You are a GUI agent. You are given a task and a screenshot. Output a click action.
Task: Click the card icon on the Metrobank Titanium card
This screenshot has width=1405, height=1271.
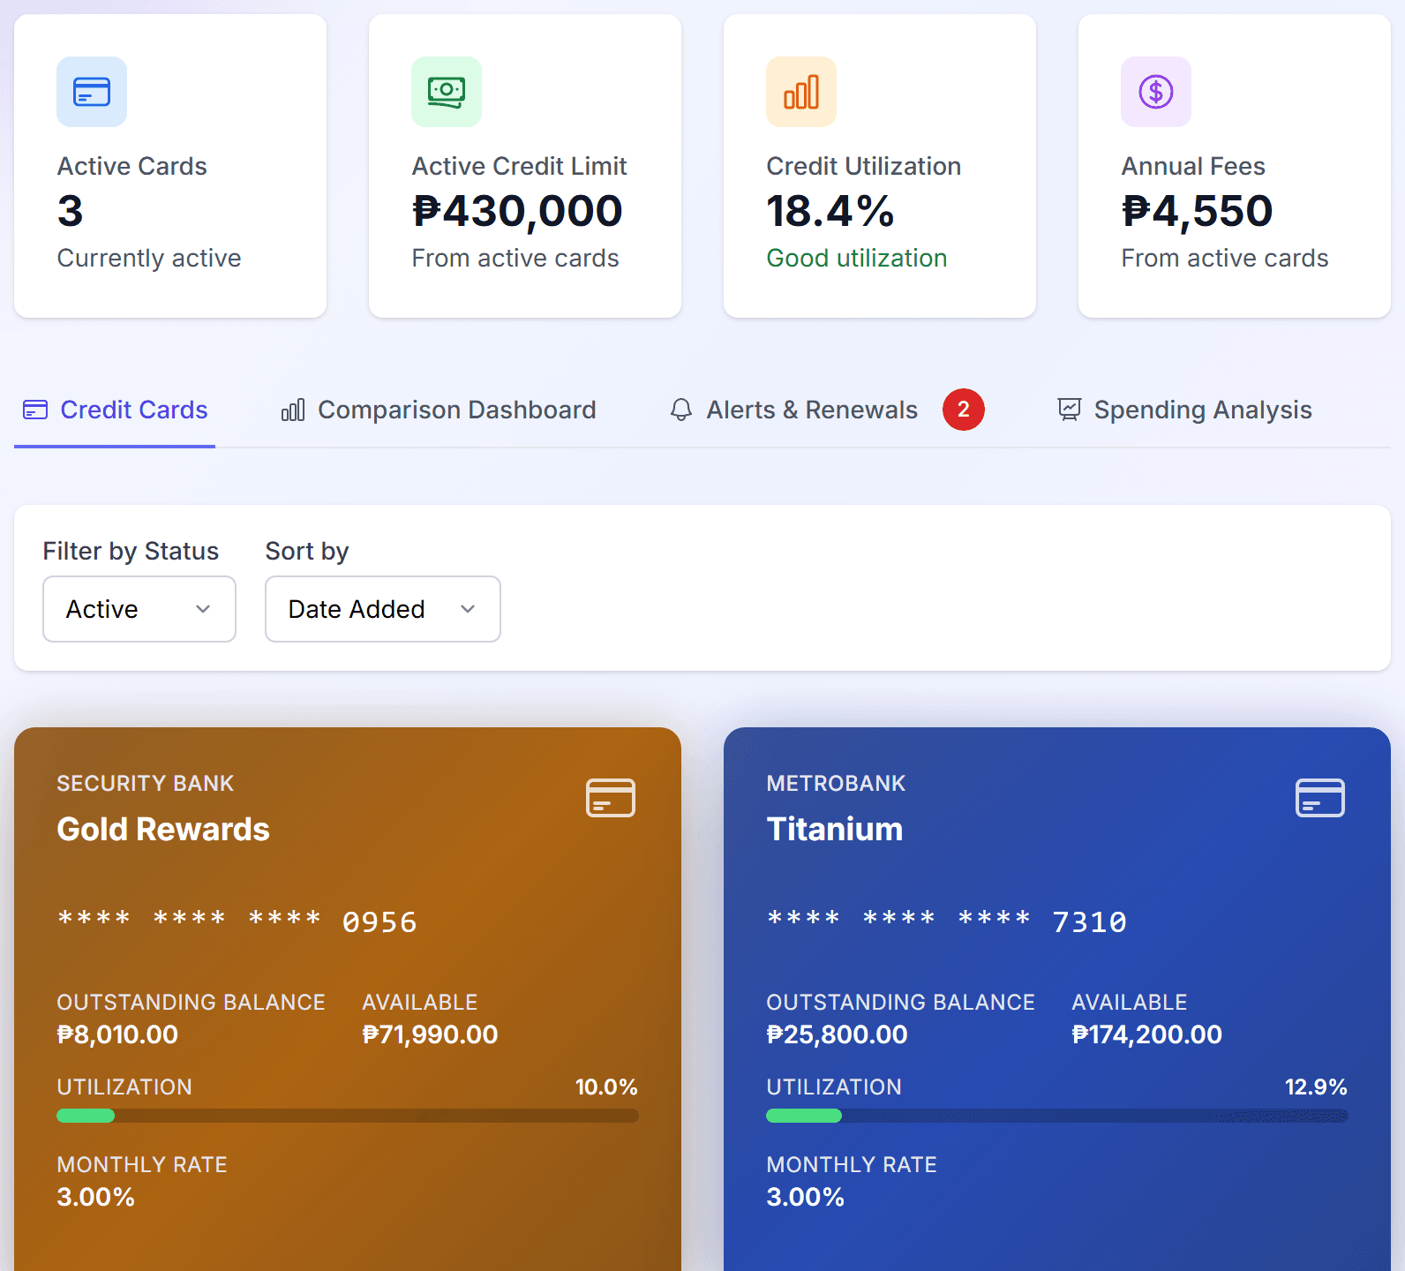tap(1320, 798)
